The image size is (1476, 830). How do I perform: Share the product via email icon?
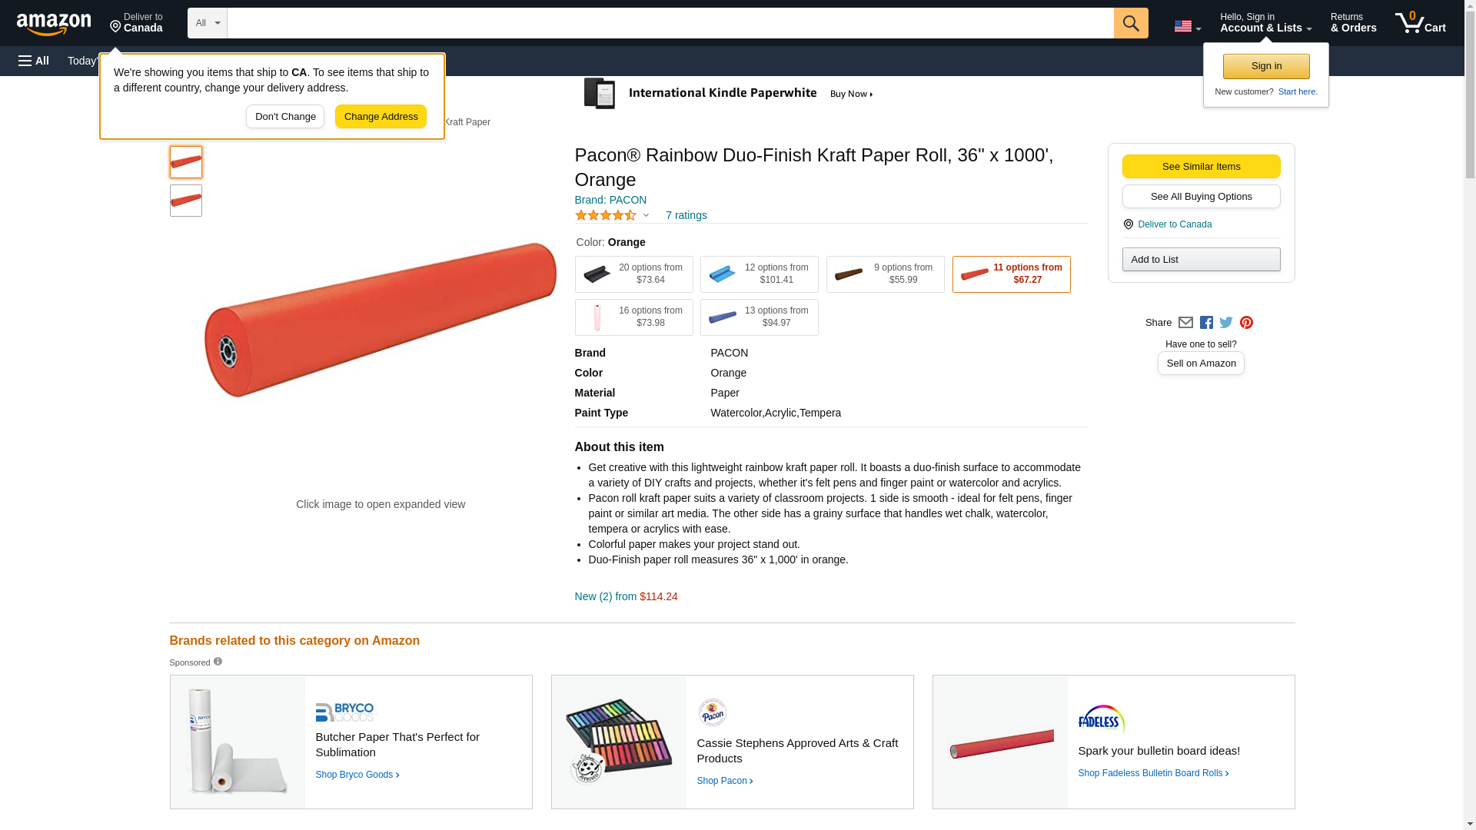1185,323
